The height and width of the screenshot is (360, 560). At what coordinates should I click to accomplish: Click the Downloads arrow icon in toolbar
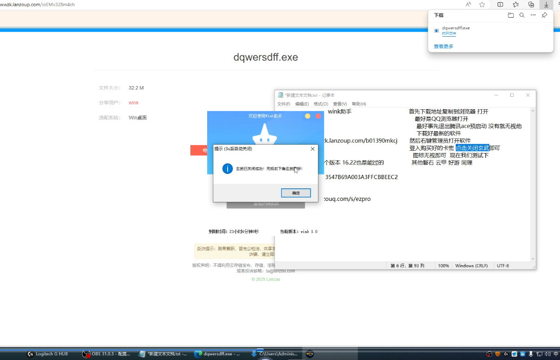pyautogui.click(x=546, y=5)
